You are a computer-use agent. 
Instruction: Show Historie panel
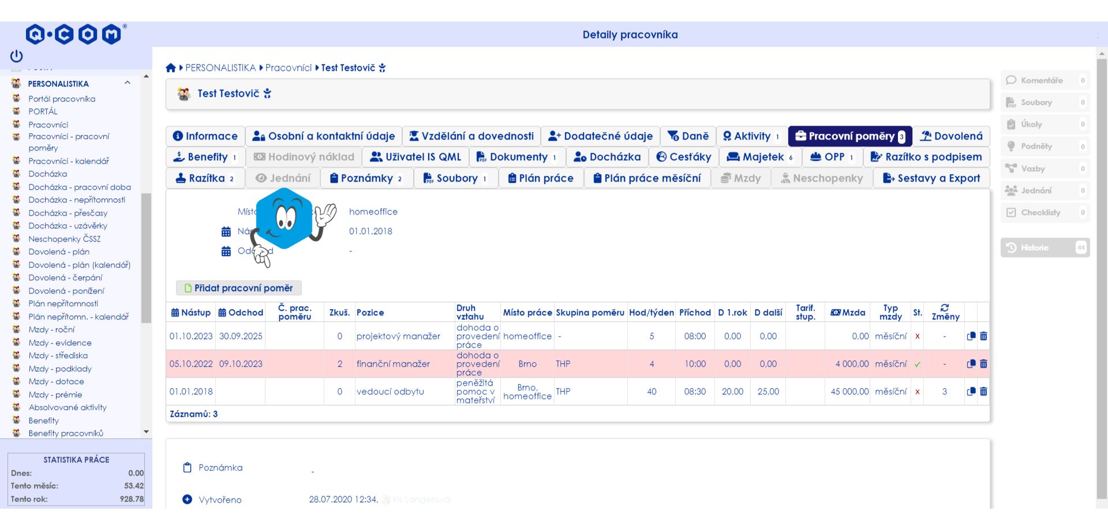click(1045, 247)
